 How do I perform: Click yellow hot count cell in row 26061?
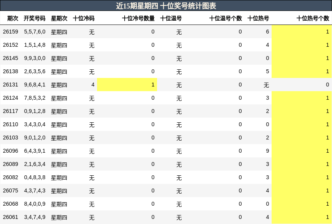[302, 217]
